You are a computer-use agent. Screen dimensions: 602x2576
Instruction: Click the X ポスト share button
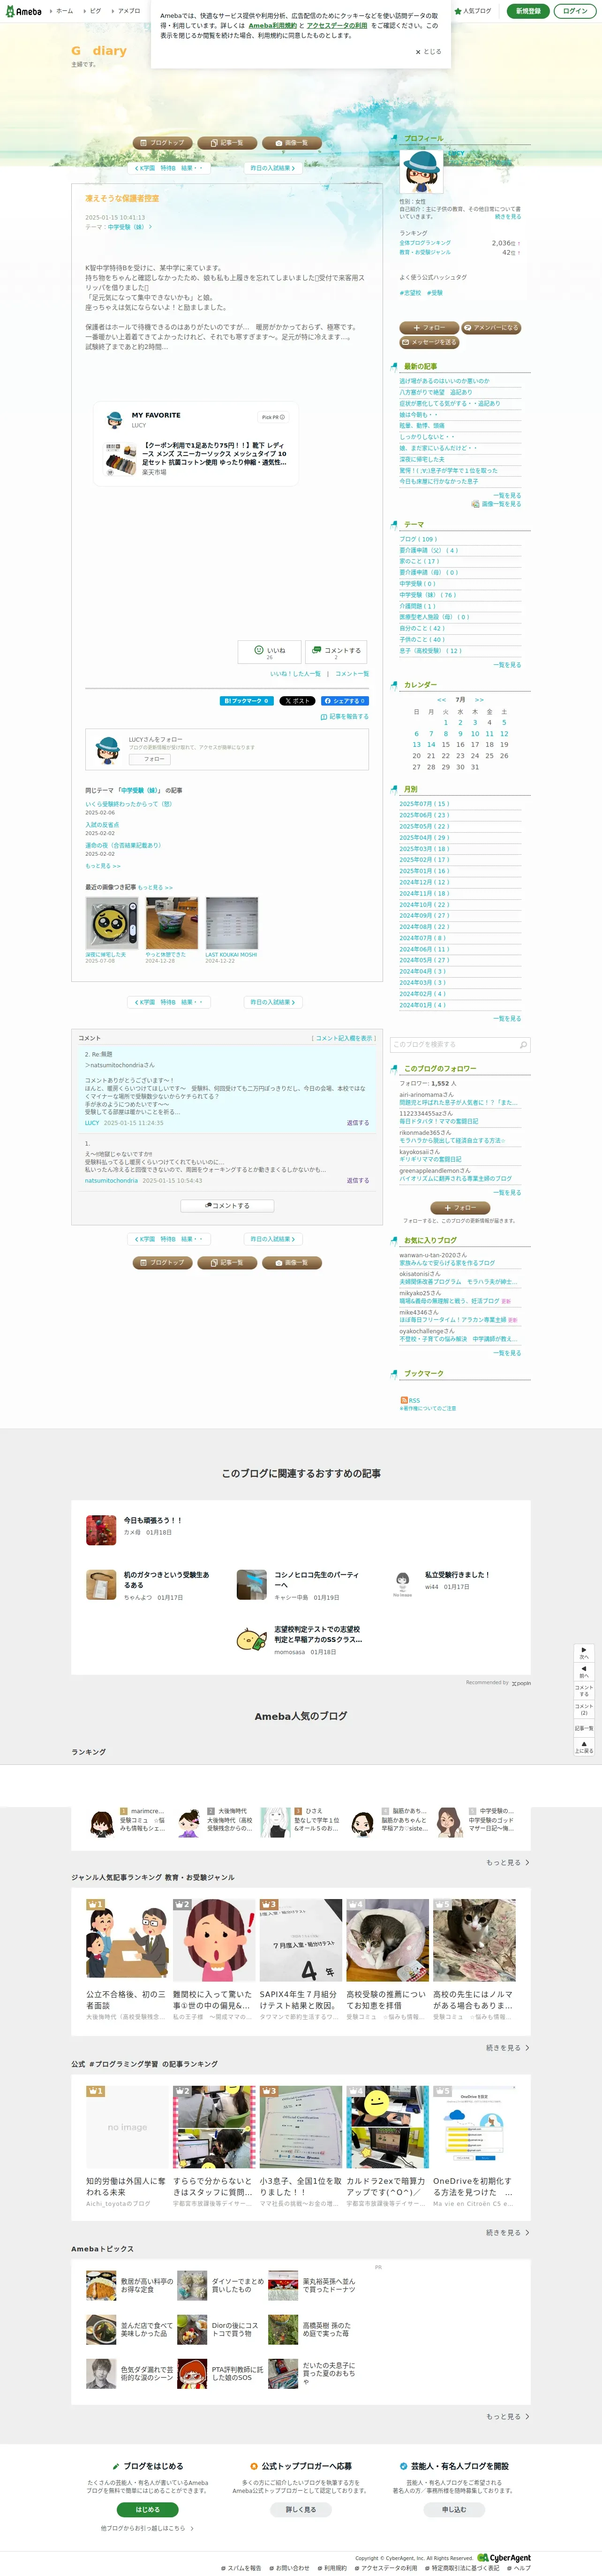click(297, 701)
